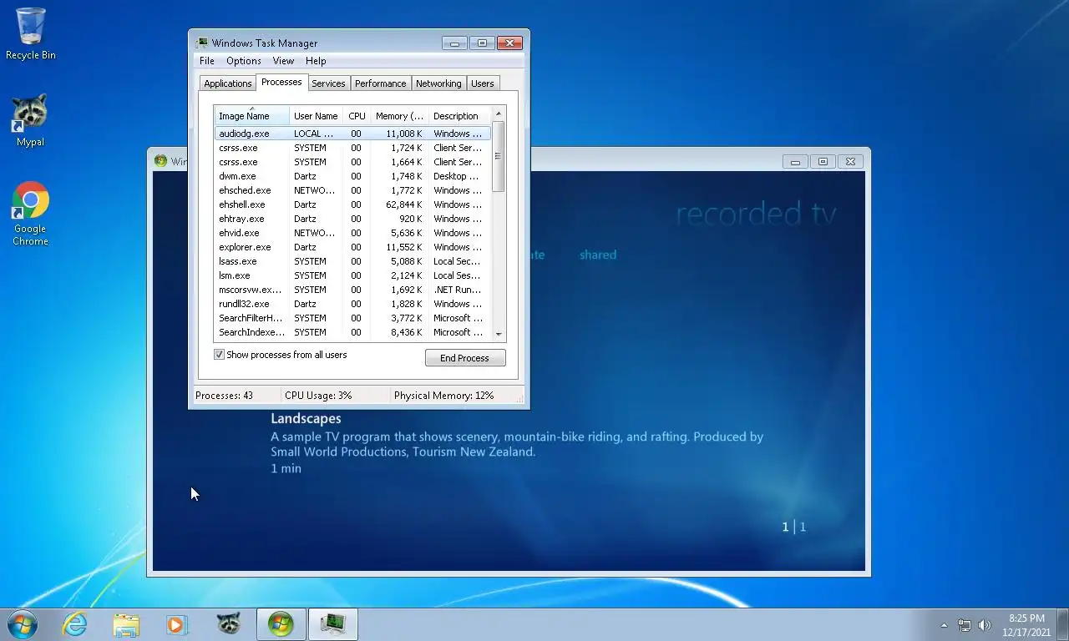Screen dimensions: 1069x641
Task: Switch to the Performance tab
Action: (x=380, y=83)
